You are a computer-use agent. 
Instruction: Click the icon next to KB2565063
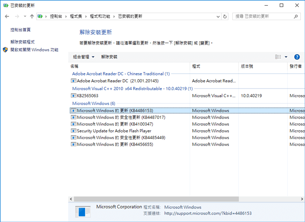74,96
